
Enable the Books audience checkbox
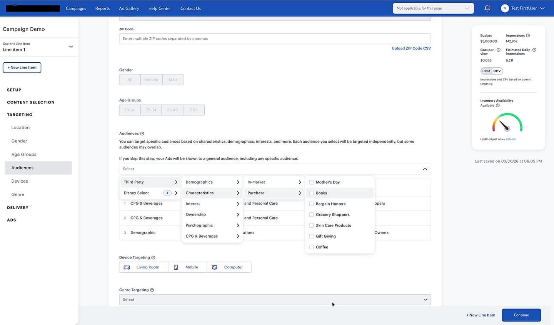(x=311, y=193)
